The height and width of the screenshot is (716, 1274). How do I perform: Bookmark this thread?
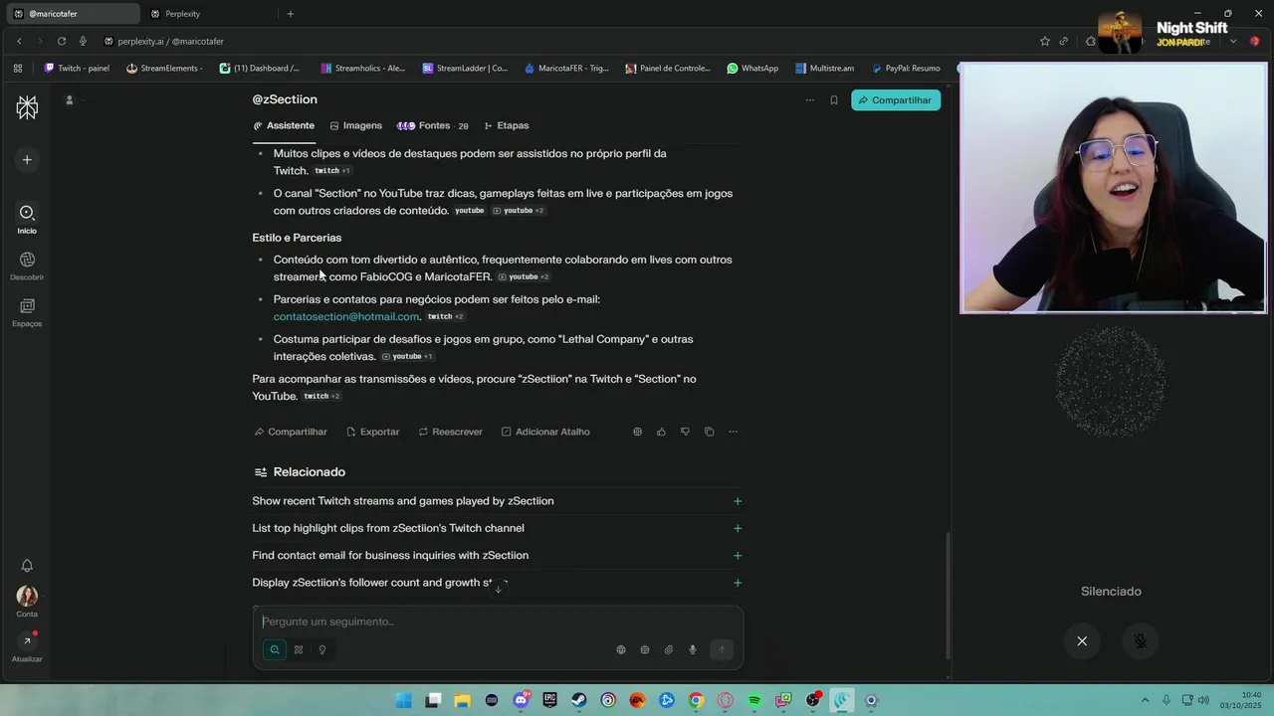[x=834, y=100]
